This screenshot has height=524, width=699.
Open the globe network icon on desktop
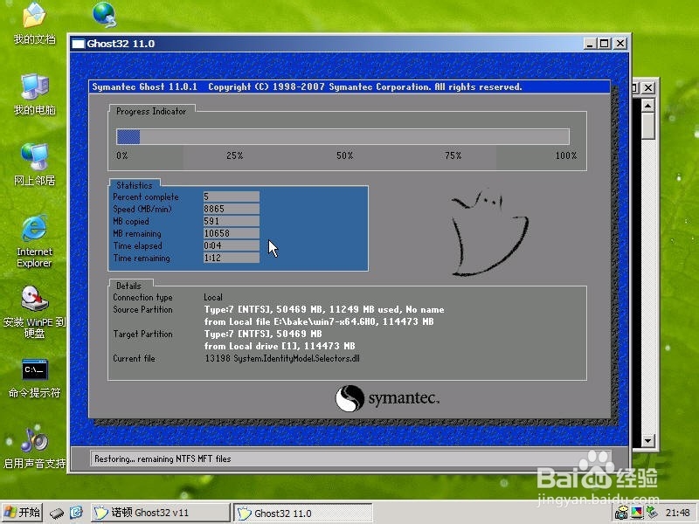105,15
